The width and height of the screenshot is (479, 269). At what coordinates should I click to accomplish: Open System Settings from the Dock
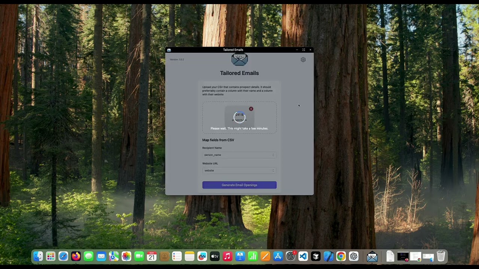[290, 256]
